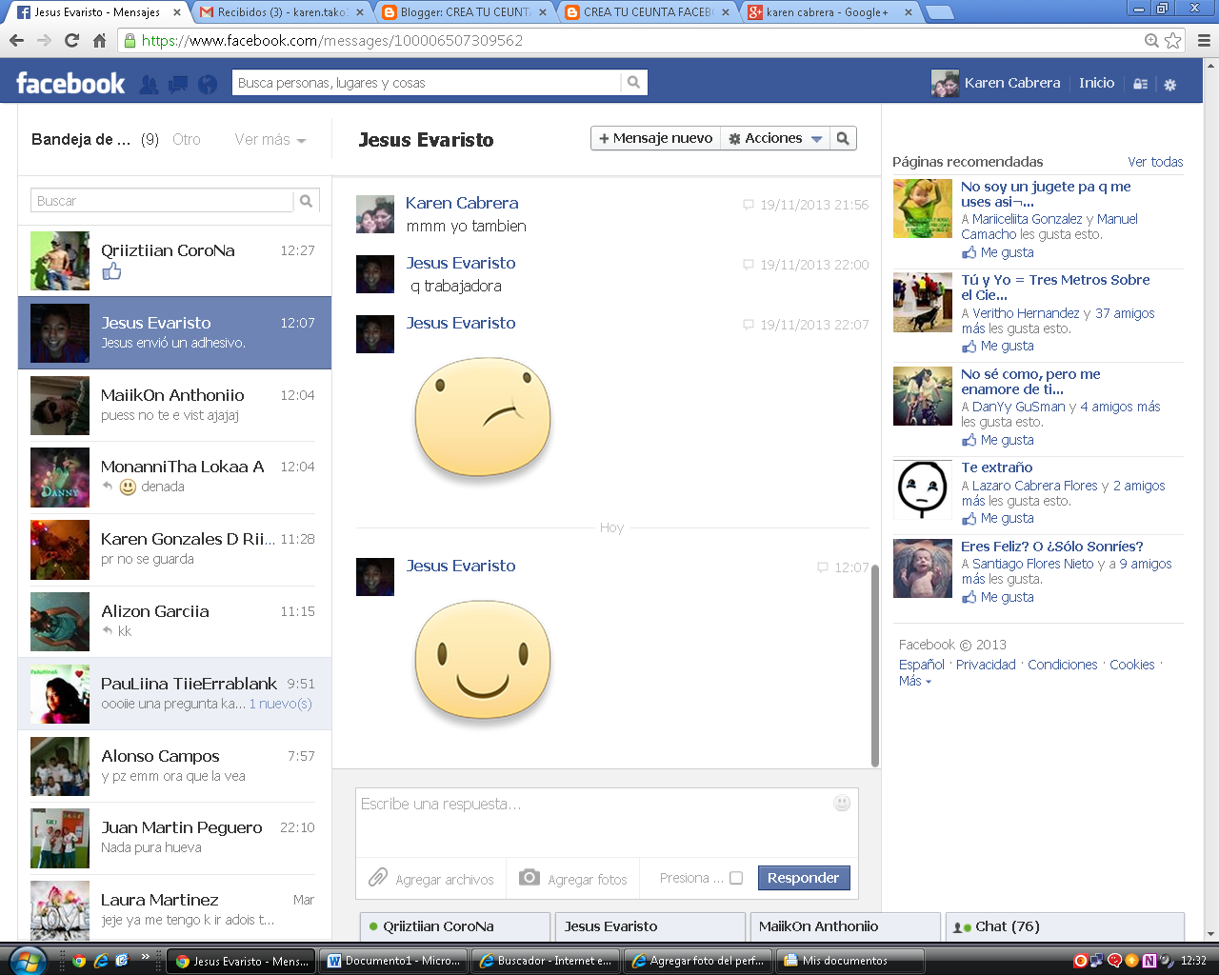This screenshot has height=975, width=1219.
Task: Open the settings gear in the blue bar
Action: tap(1170, 84)
